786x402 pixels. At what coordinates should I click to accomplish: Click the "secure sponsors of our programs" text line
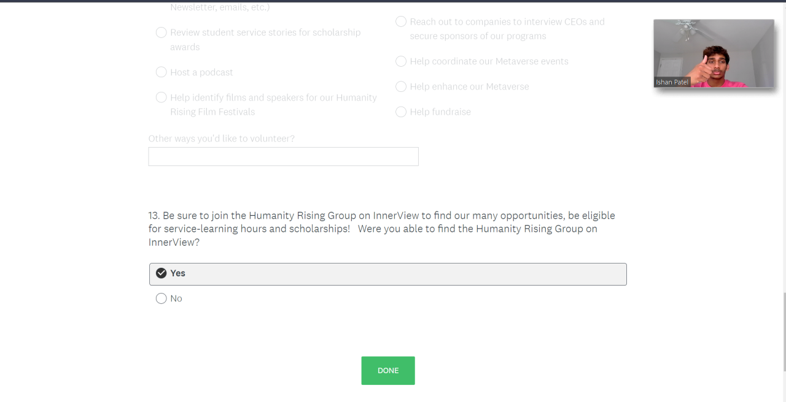(x=478, y=36)
